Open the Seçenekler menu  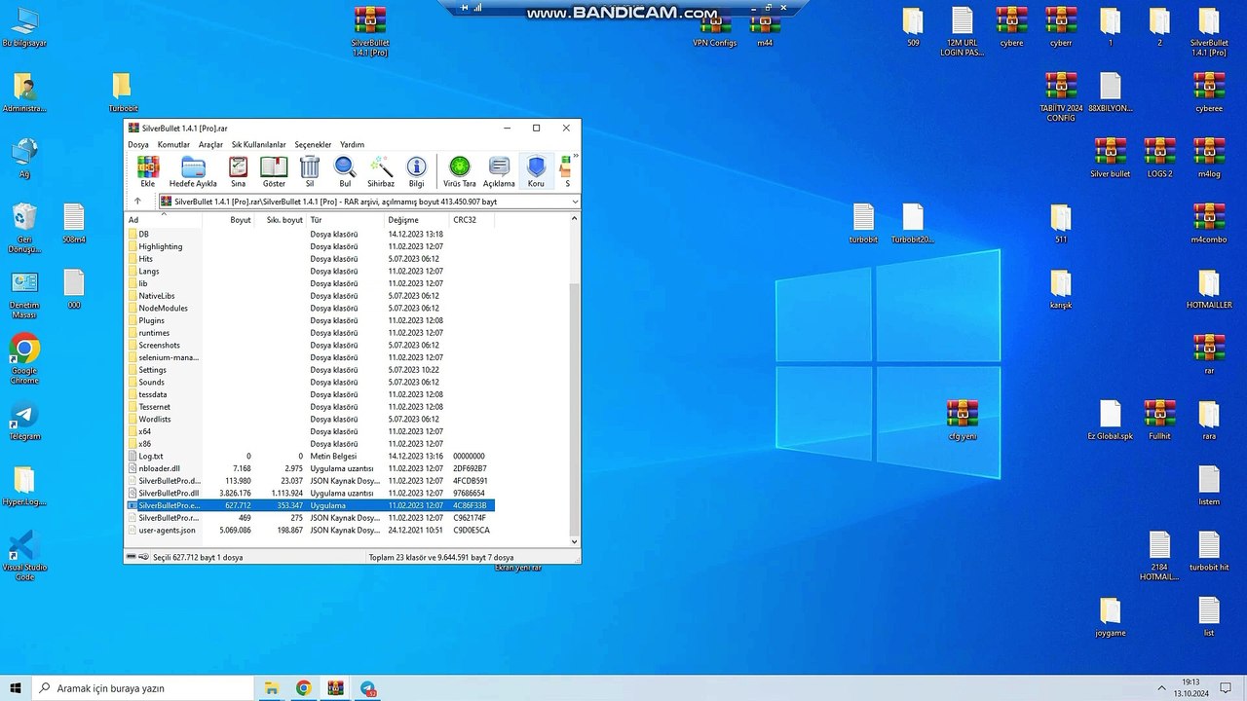[313, 144]
